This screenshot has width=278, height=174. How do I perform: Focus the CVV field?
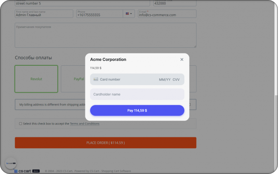pyautogui.click(x=176, y=80)
